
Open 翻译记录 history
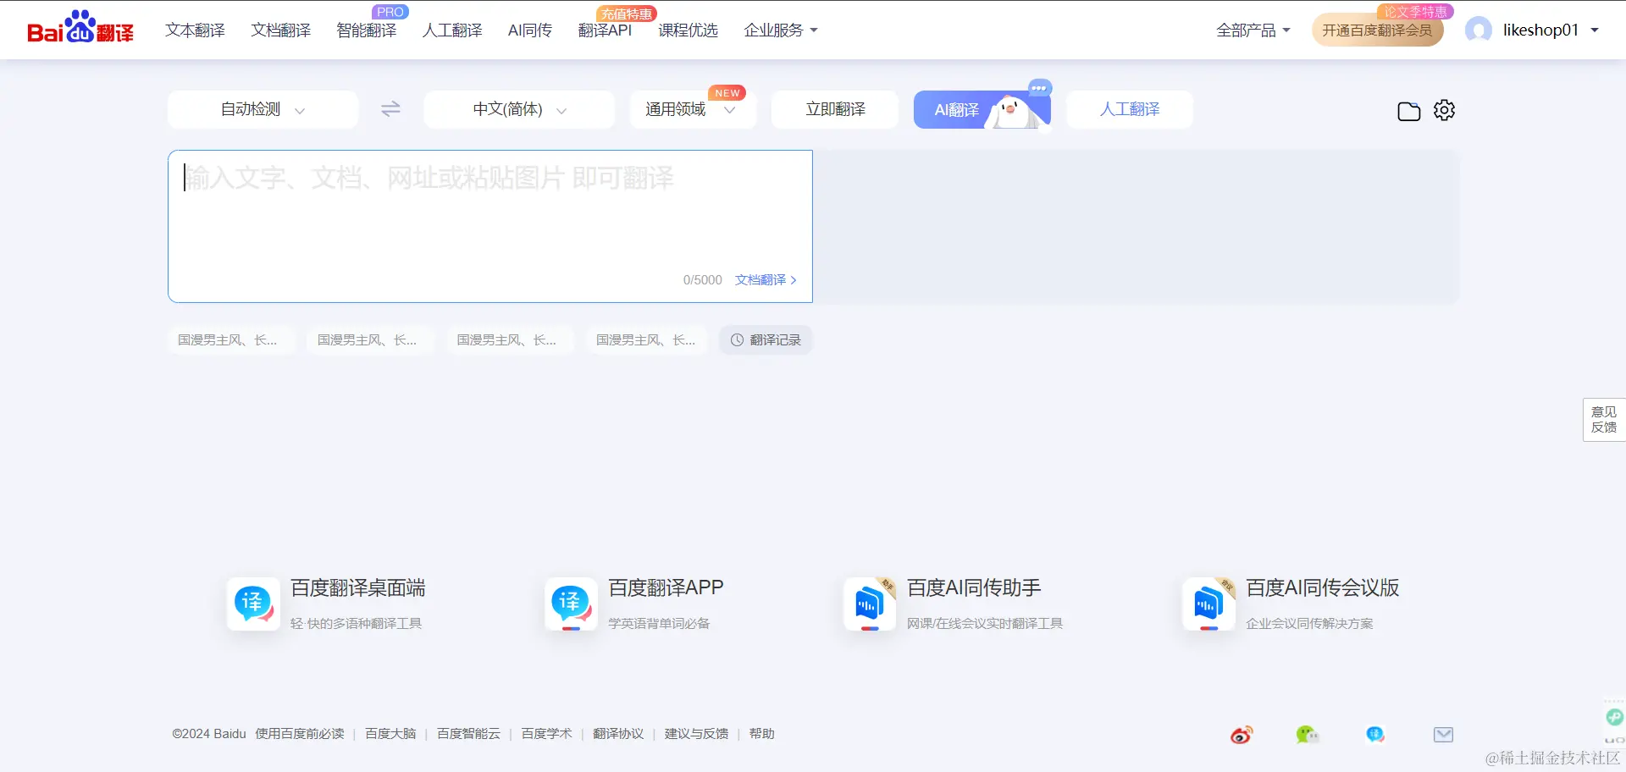point(766,339)
